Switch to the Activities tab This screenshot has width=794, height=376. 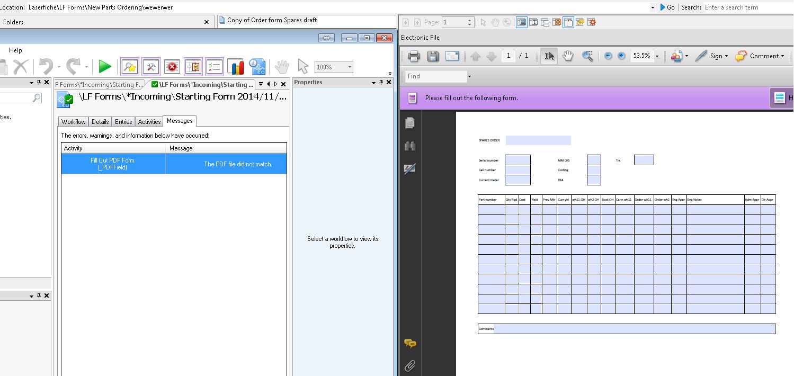pos(149,122)
